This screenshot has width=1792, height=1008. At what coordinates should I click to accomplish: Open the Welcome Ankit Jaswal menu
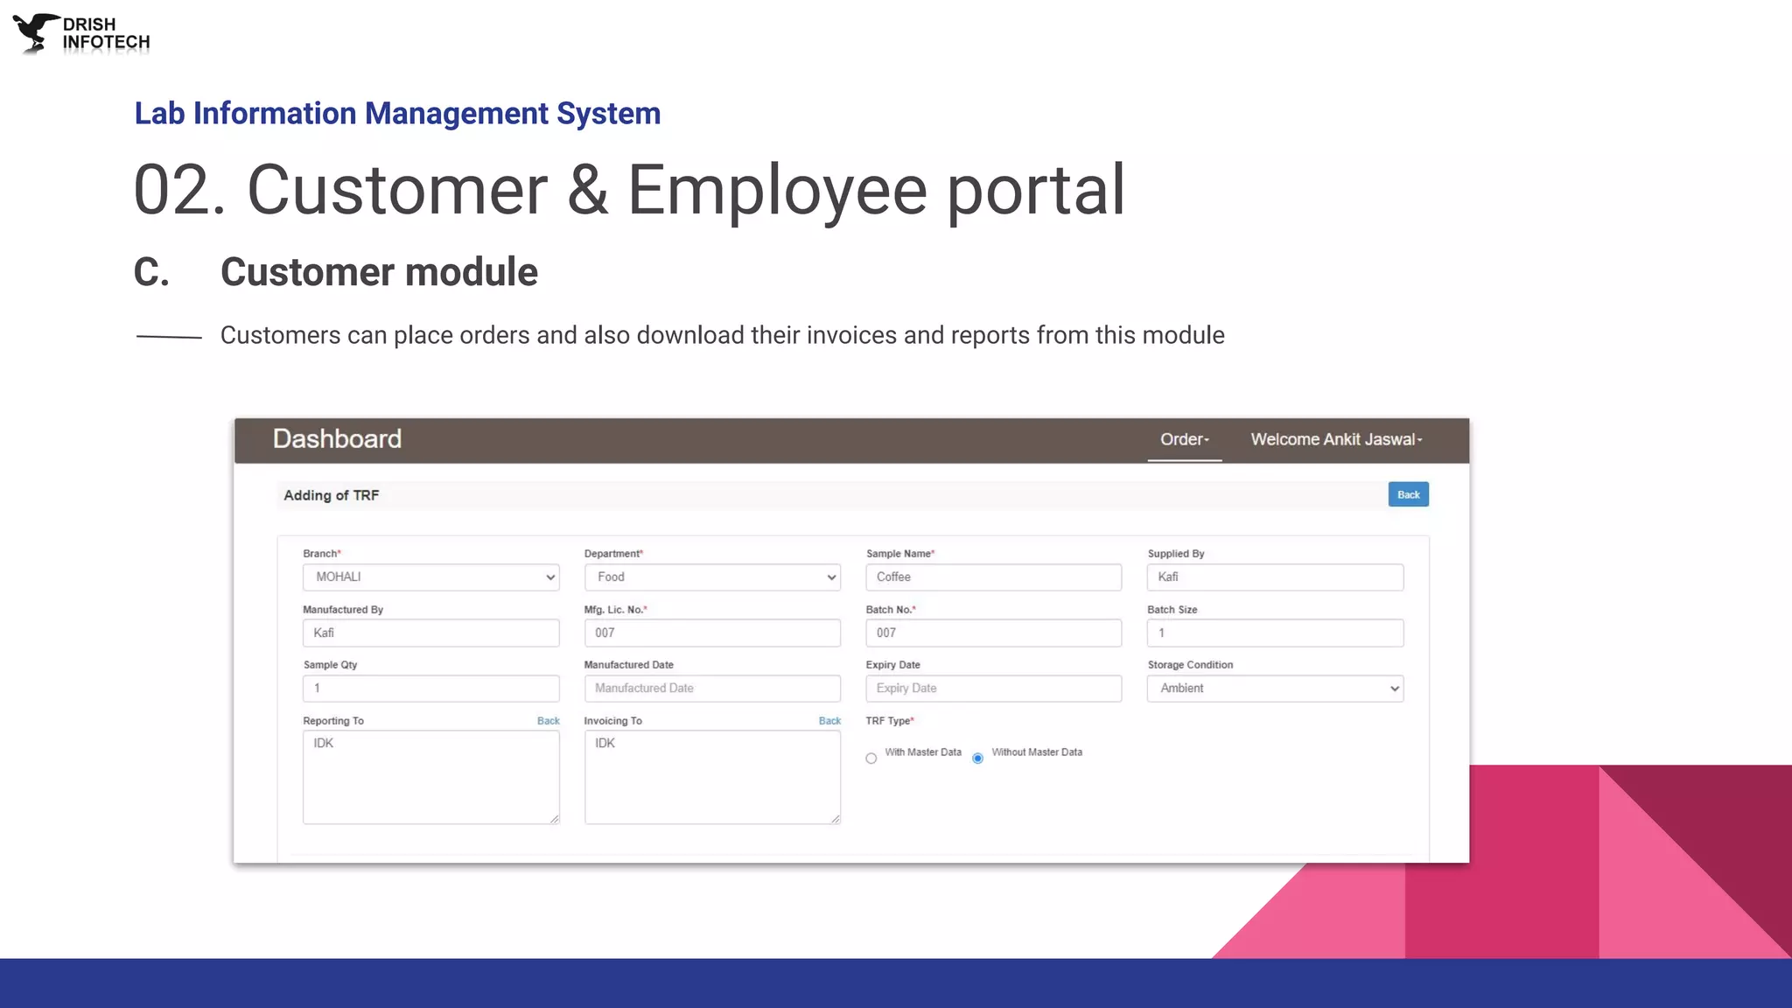click(1336, 439)
